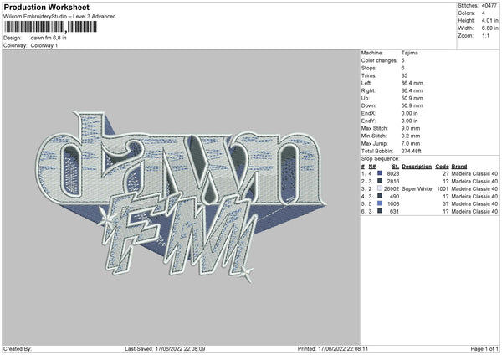Viewport: 502px width, 355px height.
Task: Select the 50.9 mm value beside Up
Action: point(412,98)
